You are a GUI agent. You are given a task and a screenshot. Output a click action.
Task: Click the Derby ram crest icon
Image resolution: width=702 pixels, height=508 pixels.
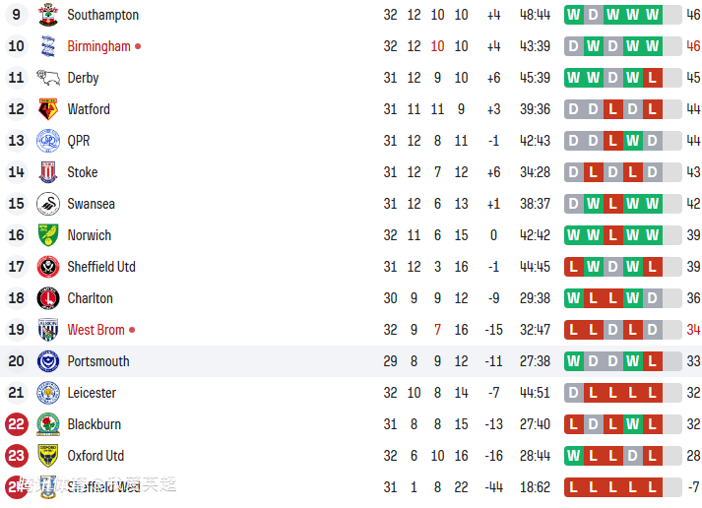(47, 78)
